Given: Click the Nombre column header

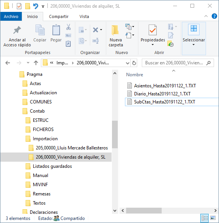Looking at the screenshot, I should [x=135, y=75].
